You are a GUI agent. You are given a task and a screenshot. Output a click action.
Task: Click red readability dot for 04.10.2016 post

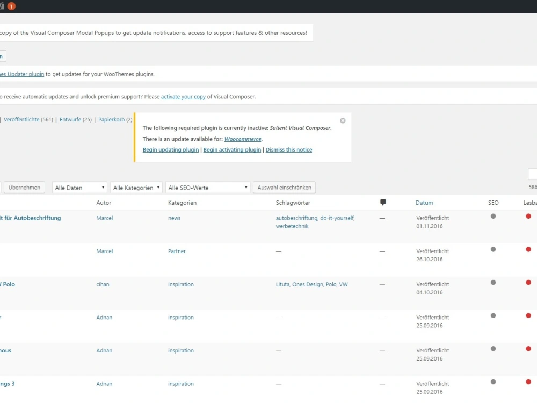tap(528, 283)
